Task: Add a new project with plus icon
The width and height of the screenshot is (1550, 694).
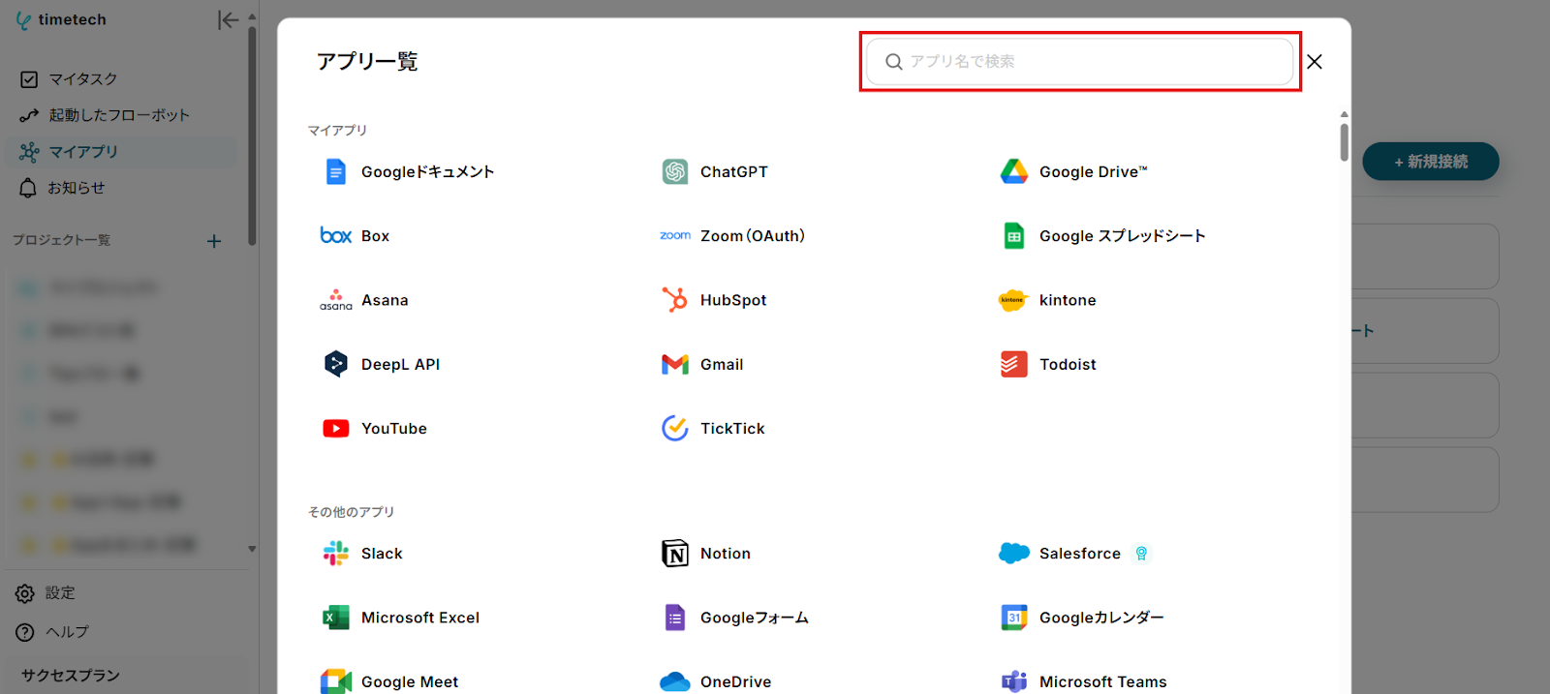Action: coord(214,241)
